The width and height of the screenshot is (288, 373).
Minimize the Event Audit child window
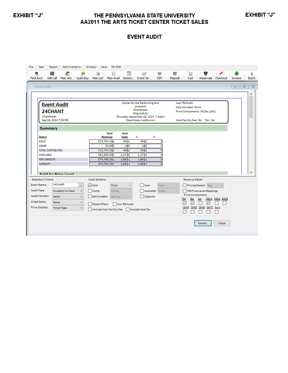tap(235, 86)
